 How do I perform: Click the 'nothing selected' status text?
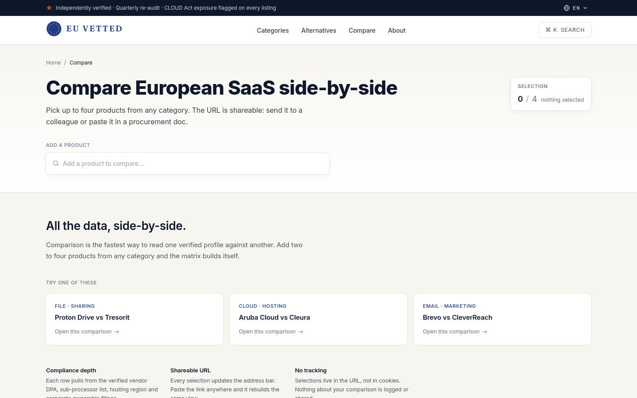point(562,100)
